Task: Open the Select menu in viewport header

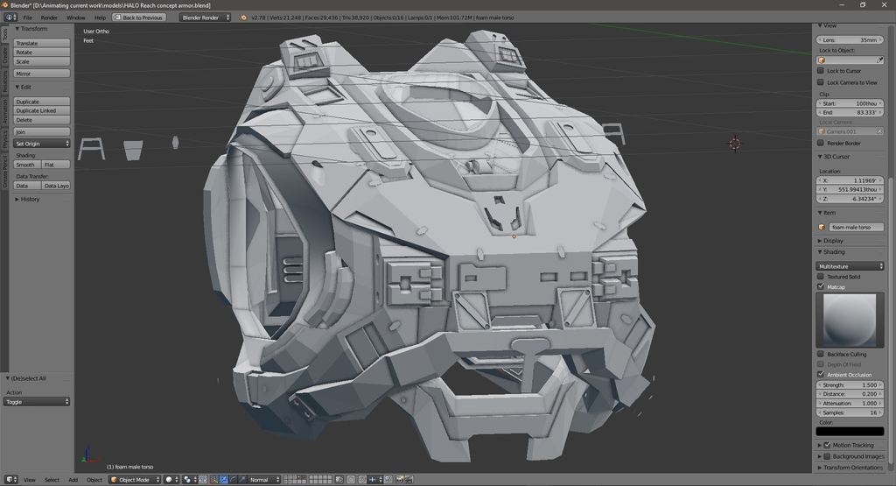Action: [52, 479]
